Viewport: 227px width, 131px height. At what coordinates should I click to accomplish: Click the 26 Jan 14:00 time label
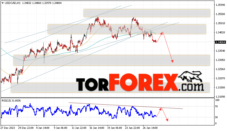coord(150,128)
